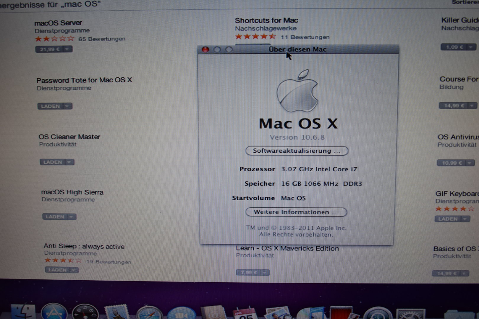This screenshot has width=479, height=319.
Task: Open System Preferences gear in Dock
Action: tap(410, 314)
